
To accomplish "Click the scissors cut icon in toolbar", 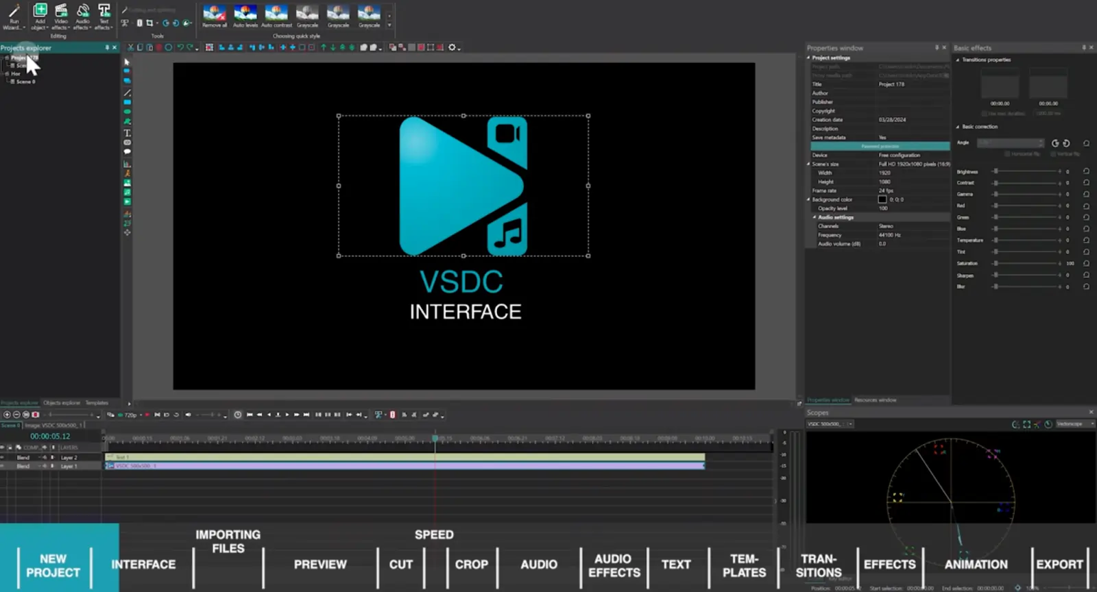I will coord(130,47).
